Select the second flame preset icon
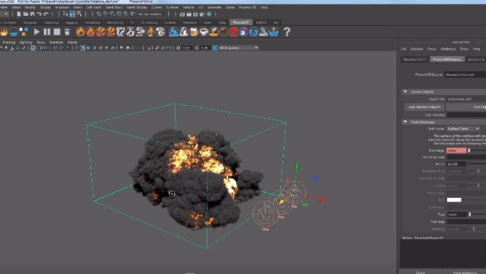Image resolution: width=486 pixels, height=274 pixels. point(90,32)
